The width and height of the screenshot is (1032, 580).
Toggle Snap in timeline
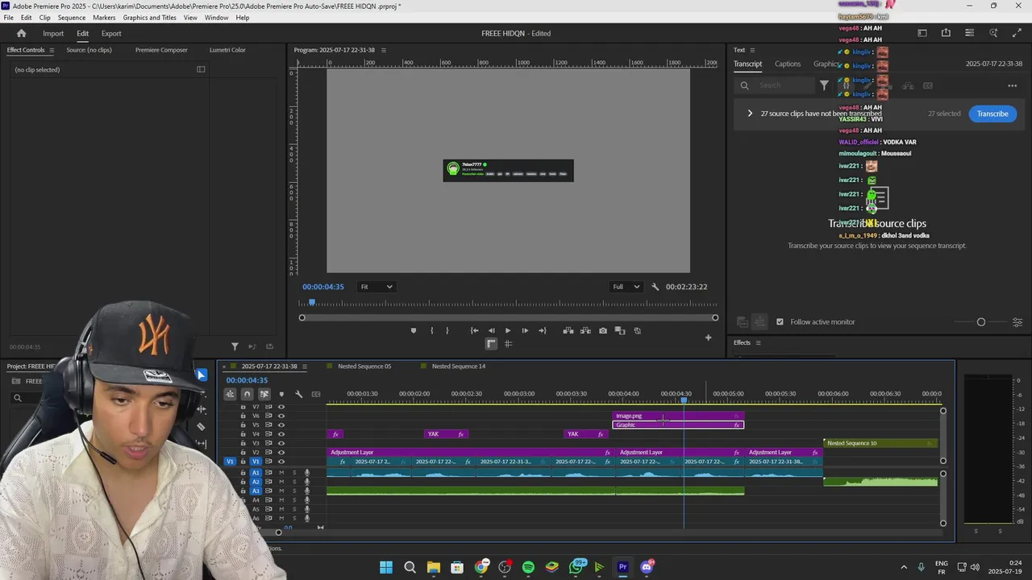(247, 394)
